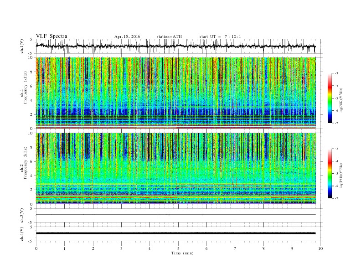361x279 pixels.
Task: Click the time axis tick label '3'
Action: coord(121,248)
